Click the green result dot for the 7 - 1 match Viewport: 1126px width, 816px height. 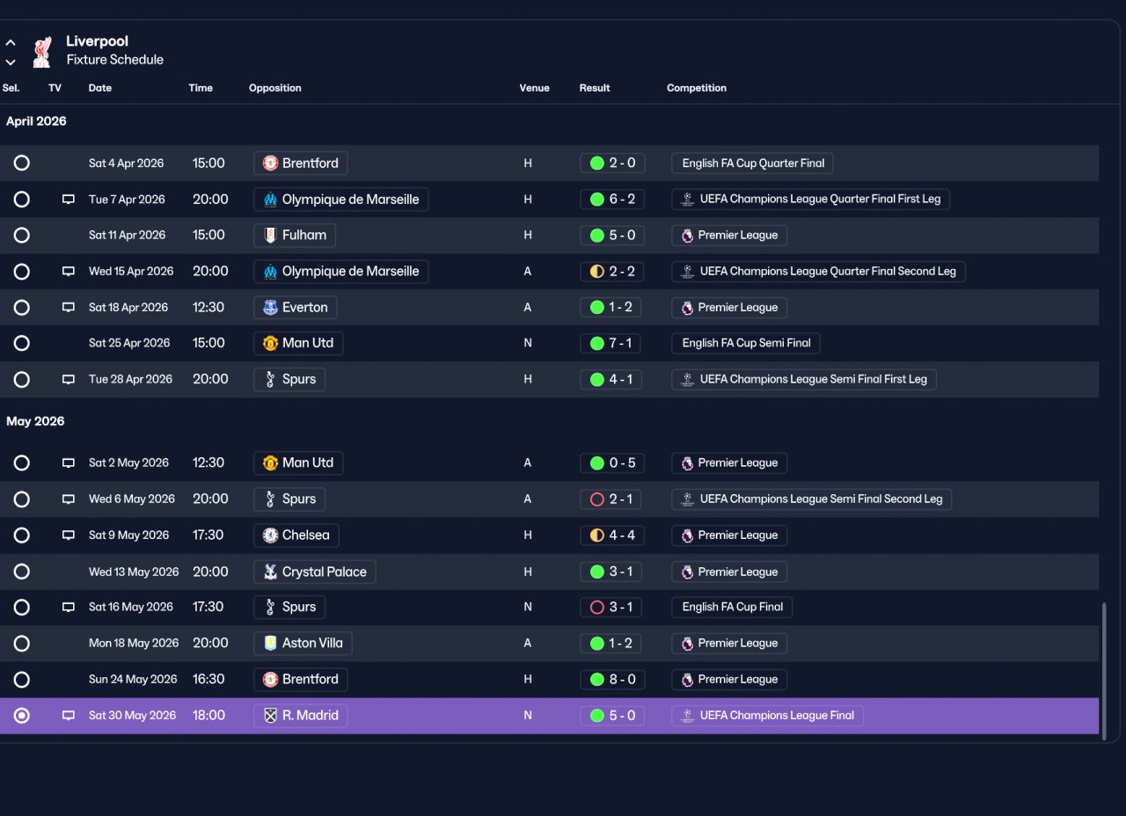(x=596, y=343)
